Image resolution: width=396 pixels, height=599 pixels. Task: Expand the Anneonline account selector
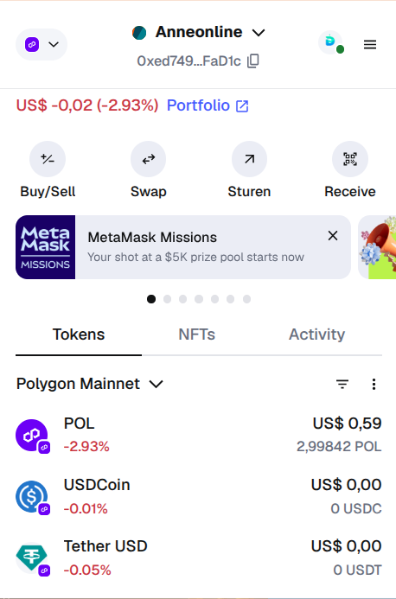click(x=198, y=32)
